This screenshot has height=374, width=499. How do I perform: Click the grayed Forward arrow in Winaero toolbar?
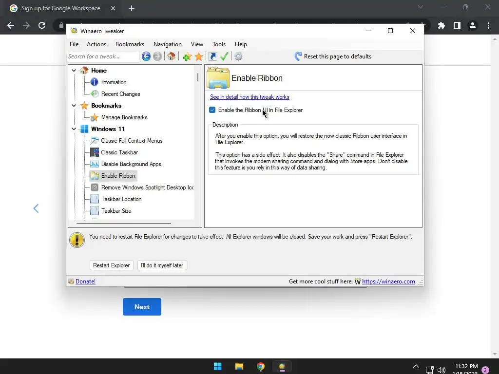tap(157, 56)
